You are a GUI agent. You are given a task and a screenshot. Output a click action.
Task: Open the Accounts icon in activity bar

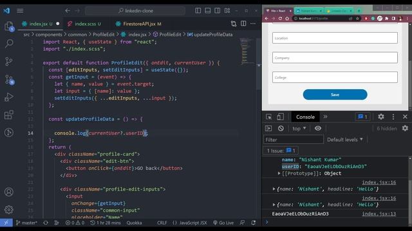(9, 192)
